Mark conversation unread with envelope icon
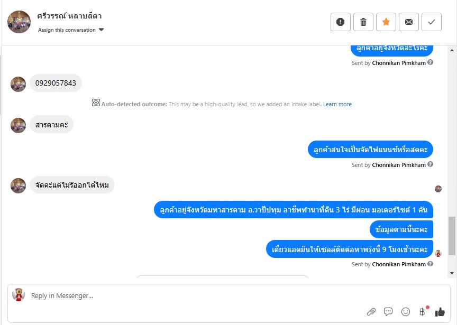457x325 pixels. 409,22
